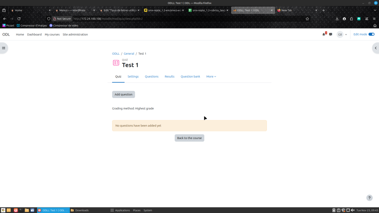379x213 pixels.
Task: Open the GB user menu dropdown
Action: (x=342, y=34)
